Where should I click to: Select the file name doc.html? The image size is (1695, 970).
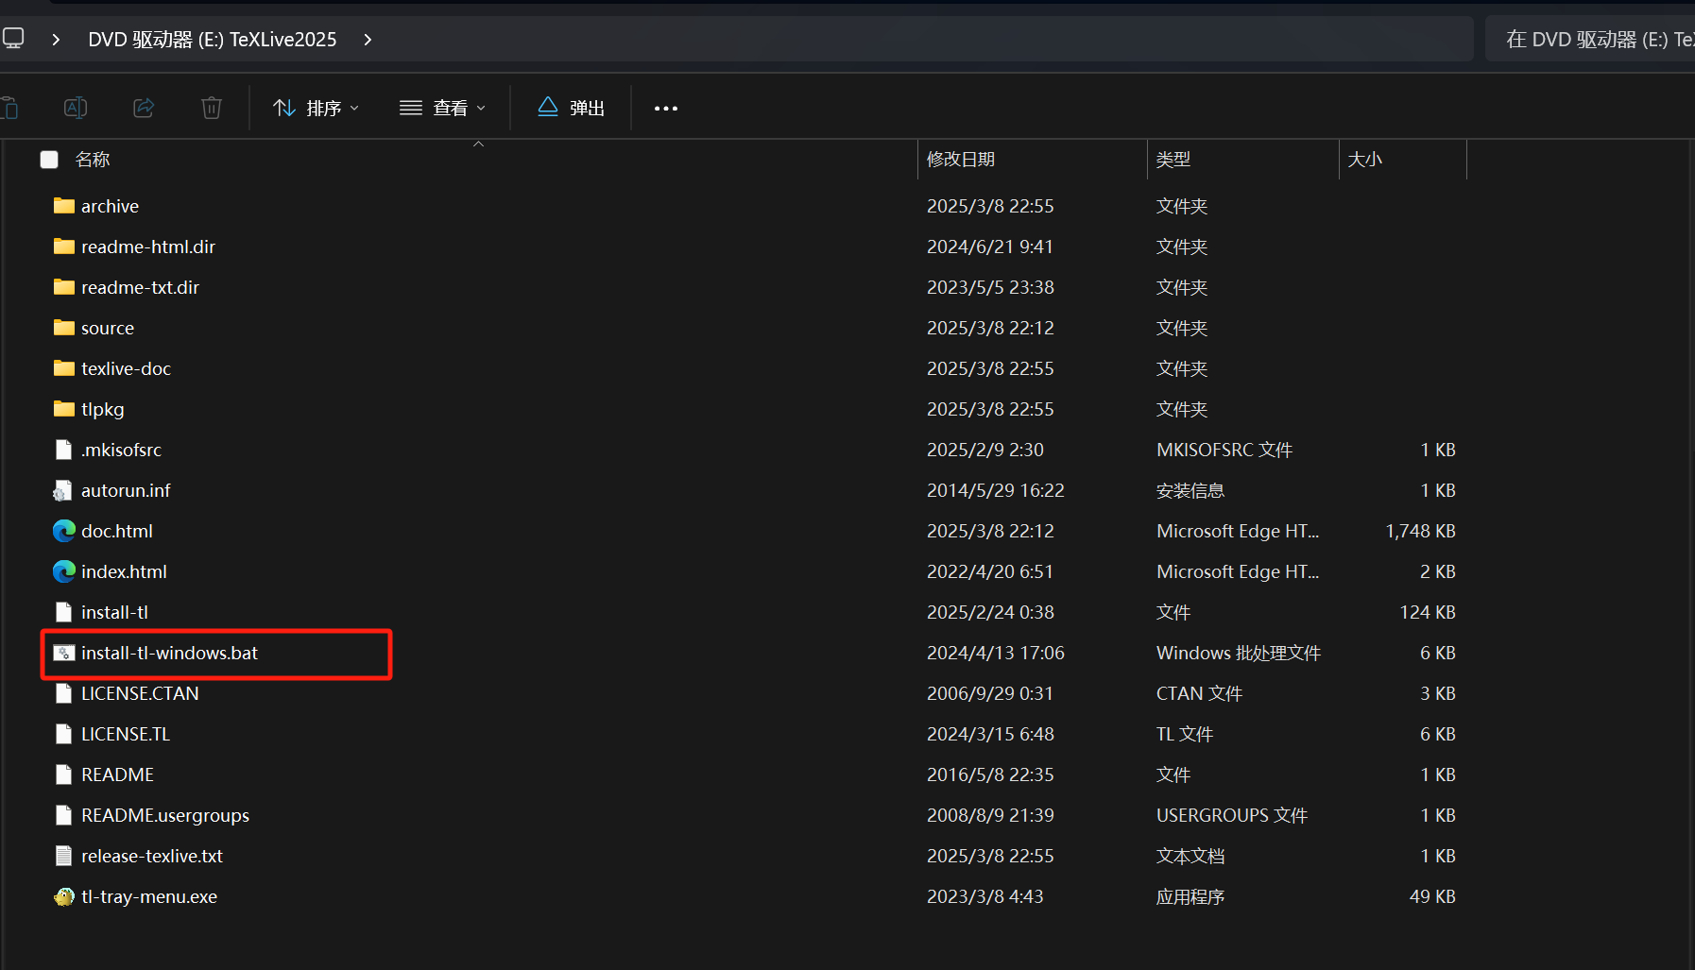tap(117, 531)
